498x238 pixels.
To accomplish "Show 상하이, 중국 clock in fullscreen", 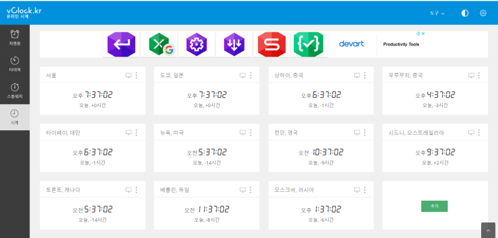I will click(357, 75).
